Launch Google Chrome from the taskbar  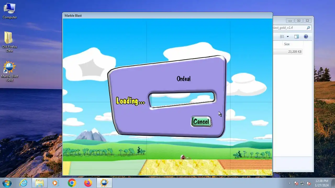pyautogui.click(x=72, y=183)
